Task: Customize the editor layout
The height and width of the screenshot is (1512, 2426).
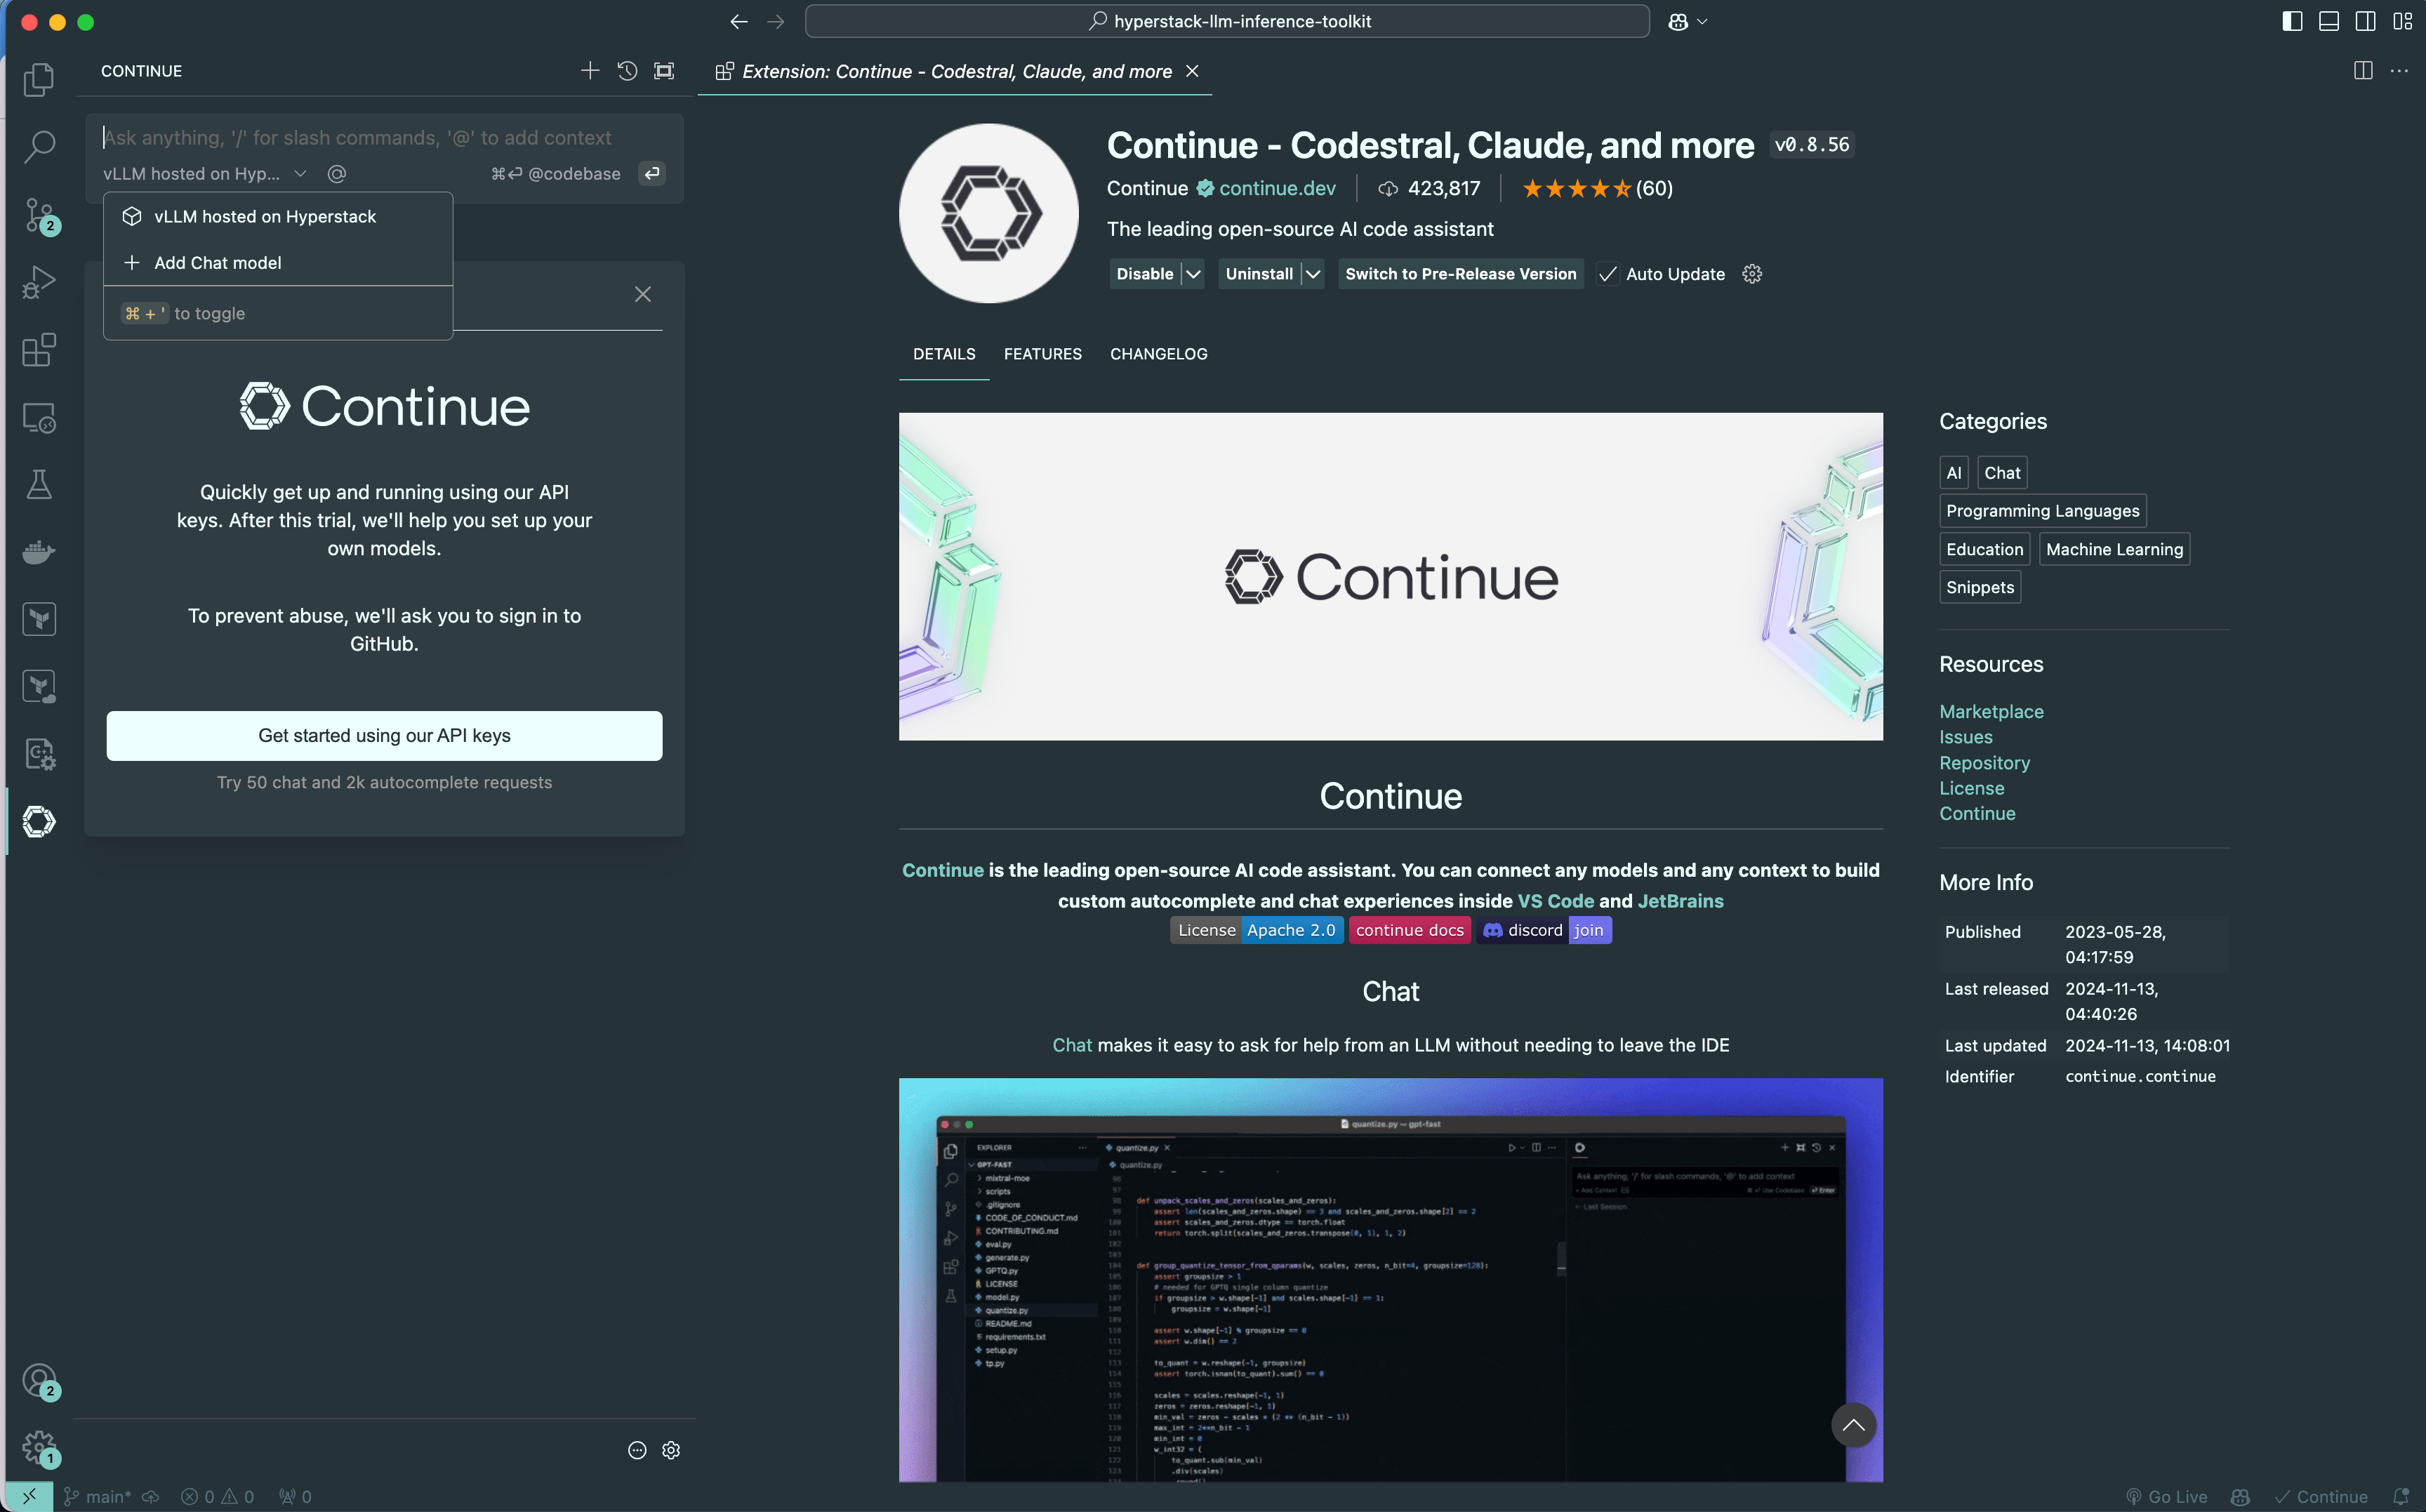Action: pyautogui.click(x=2402, y=21)
